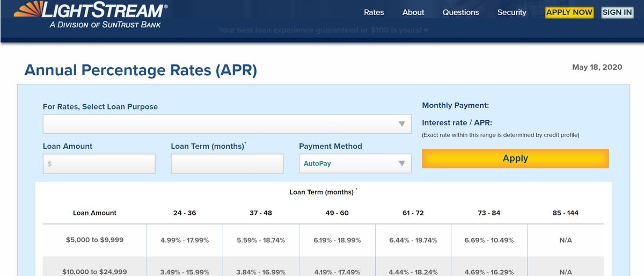The image size is (644, 276).
Task: Open the About menu
Action: click(x=413, y=12)
